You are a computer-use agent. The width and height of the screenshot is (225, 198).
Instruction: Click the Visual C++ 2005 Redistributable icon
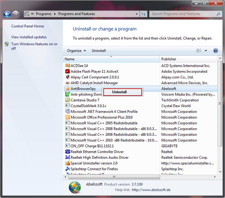coord(68,123)
